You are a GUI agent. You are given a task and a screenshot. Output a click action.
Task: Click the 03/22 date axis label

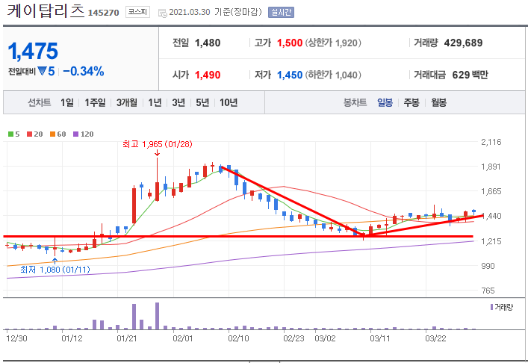pyautogui.click(x=435, y=338)
